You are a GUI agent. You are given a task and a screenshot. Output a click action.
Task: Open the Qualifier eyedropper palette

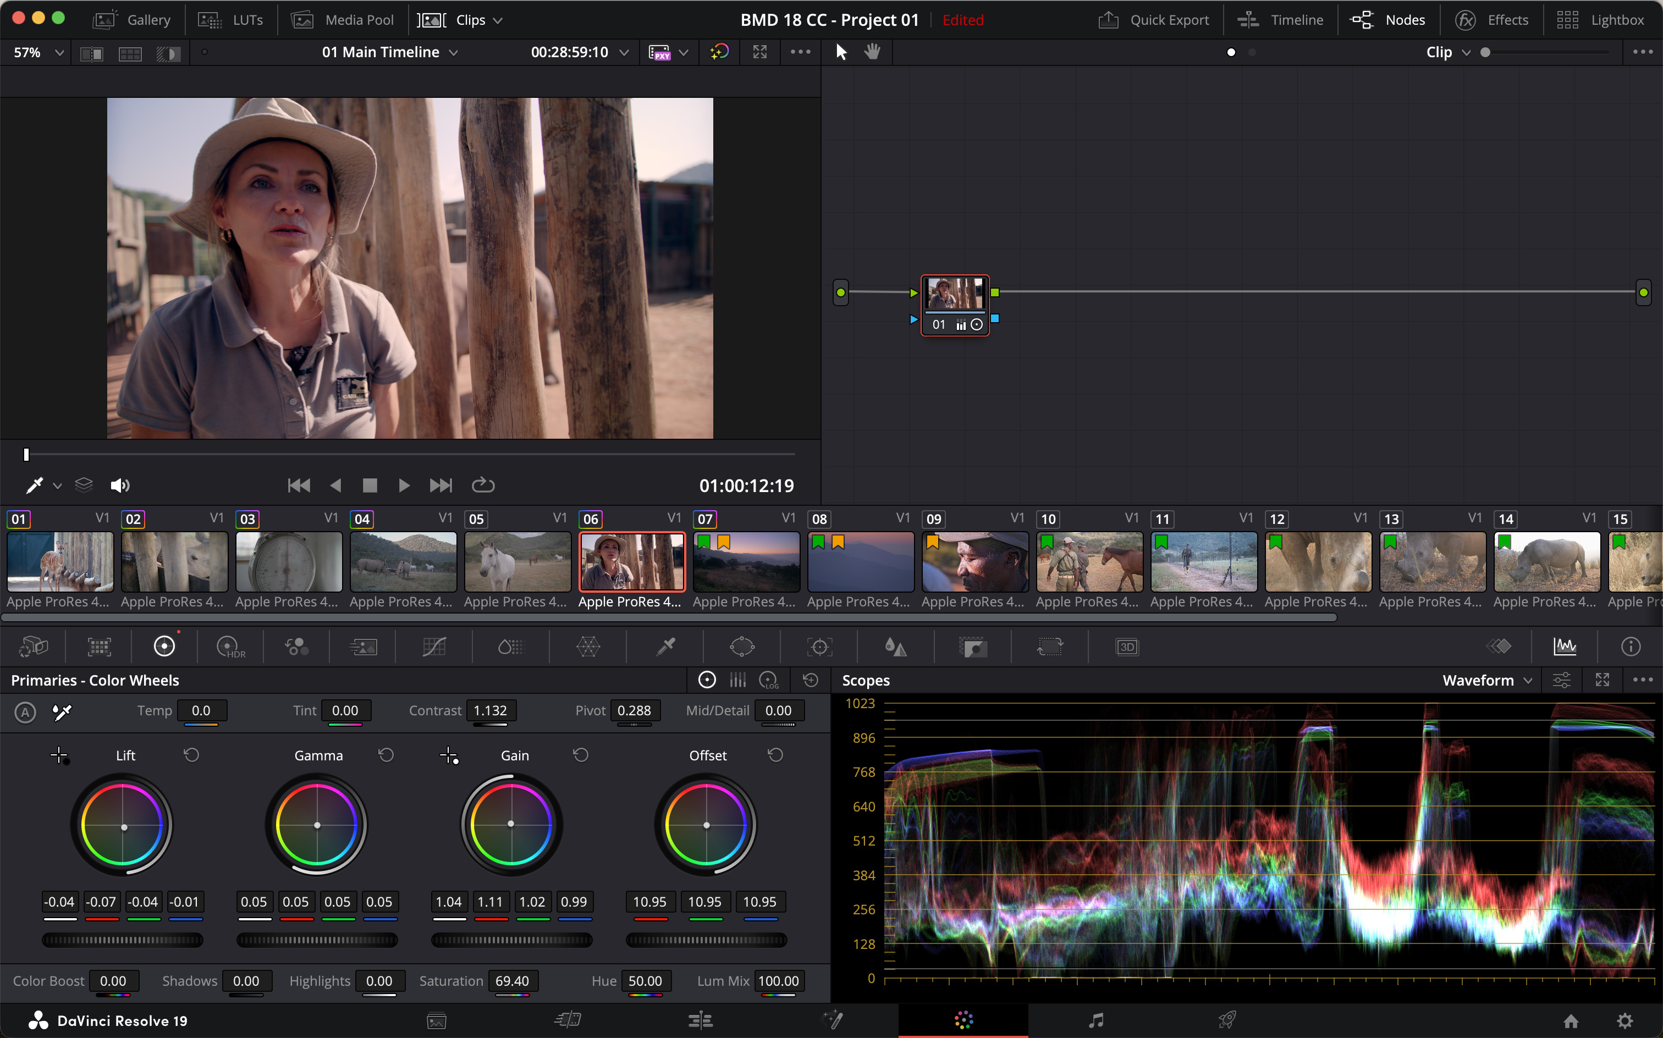665,647
